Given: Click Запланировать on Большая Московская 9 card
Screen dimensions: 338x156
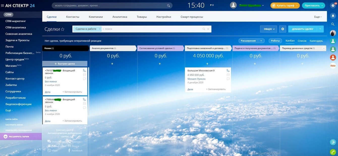Looking at the screenshot, I should 216,89.
